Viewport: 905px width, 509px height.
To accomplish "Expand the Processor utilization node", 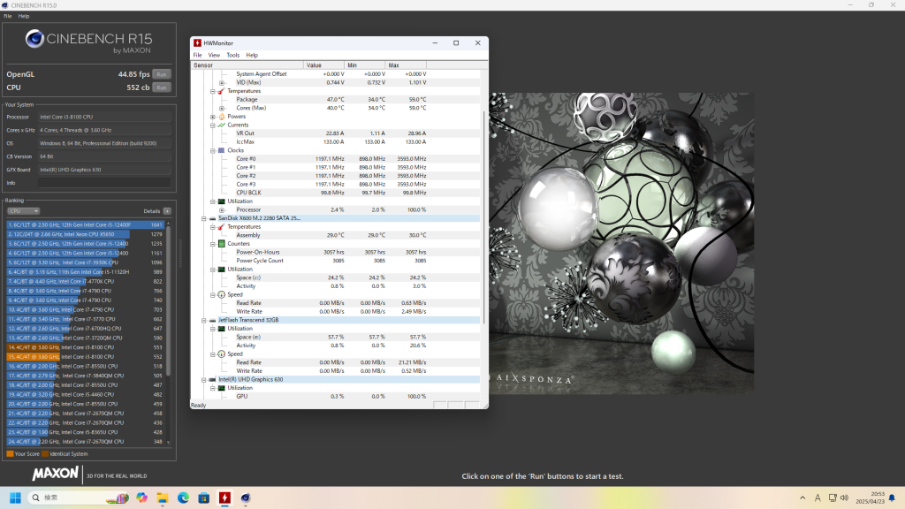I will click(221, 209).
